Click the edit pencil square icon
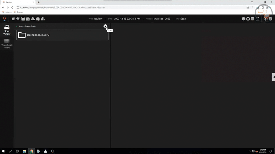This screenshot has width=275, height=154. click(x=258, y=19)
